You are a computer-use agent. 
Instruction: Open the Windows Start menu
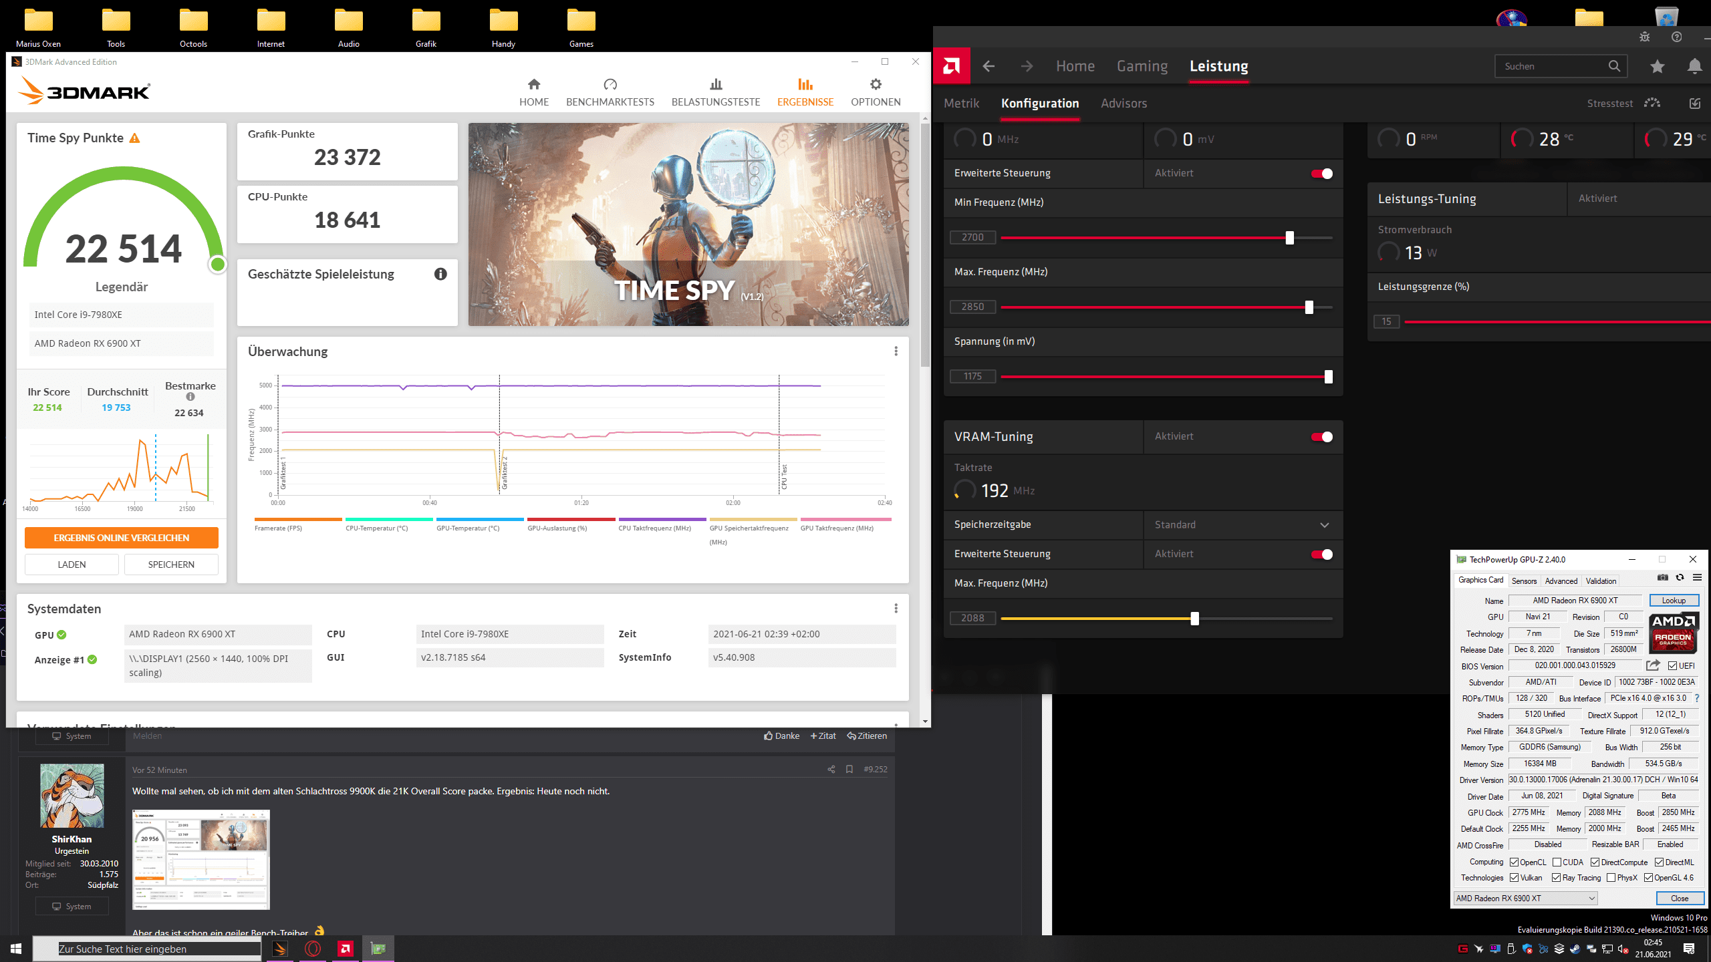tap(16, 949)
